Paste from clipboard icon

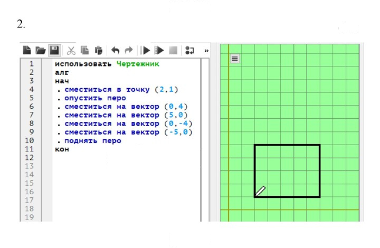(99, 50)
